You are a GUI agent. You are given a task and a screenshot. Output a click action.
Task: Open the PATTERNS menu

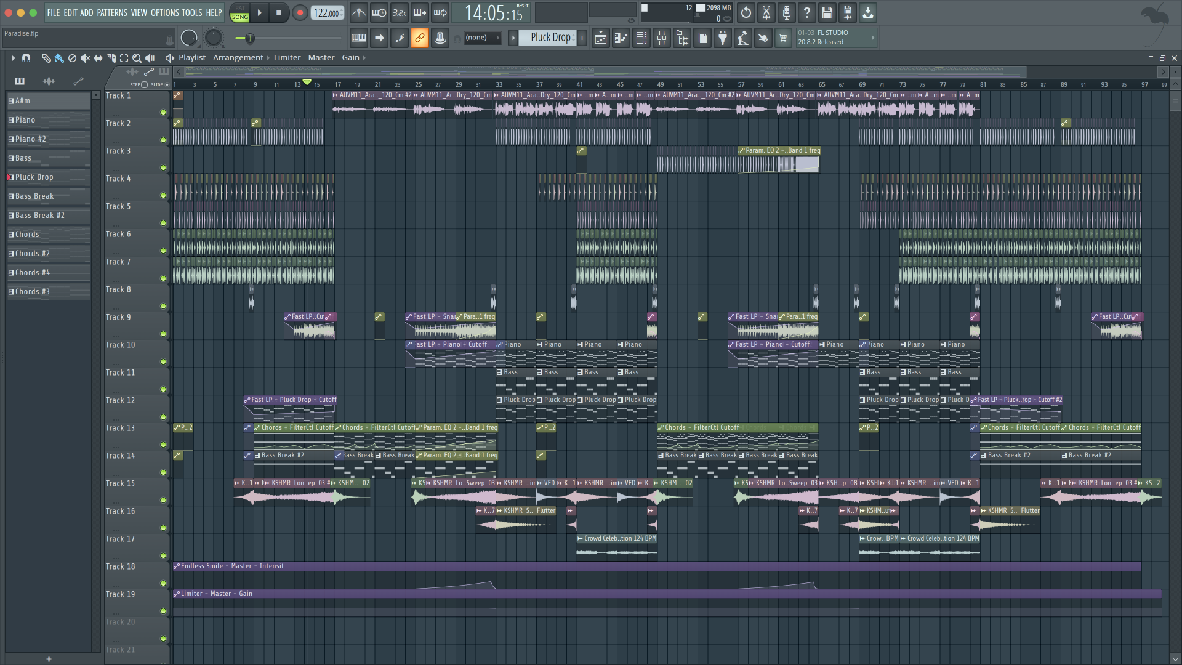pyautogui.click(x=111, y=12)
